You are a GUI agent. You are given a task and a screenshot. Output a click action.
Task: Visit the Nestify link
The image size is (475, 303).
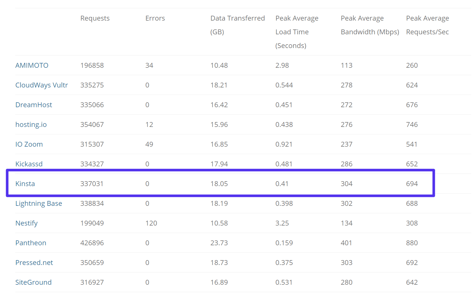pyautogui.click(x=26, y=223)
